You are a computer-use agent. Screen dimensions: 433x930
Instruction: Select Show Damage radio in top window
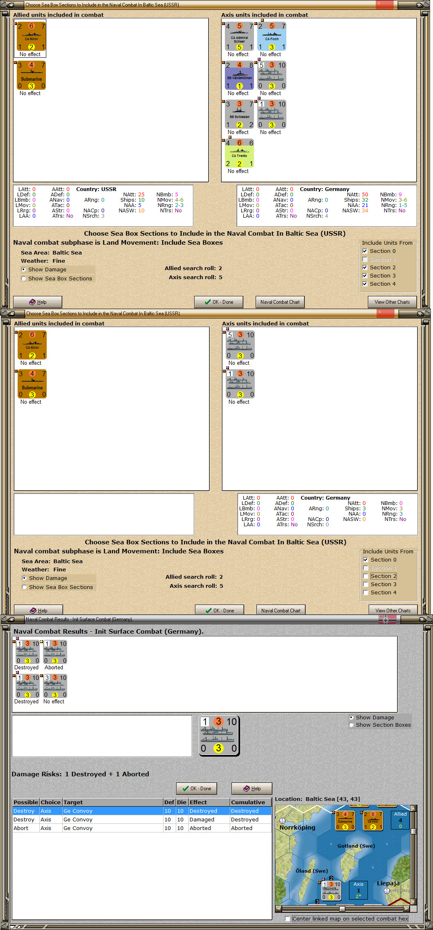23,269
